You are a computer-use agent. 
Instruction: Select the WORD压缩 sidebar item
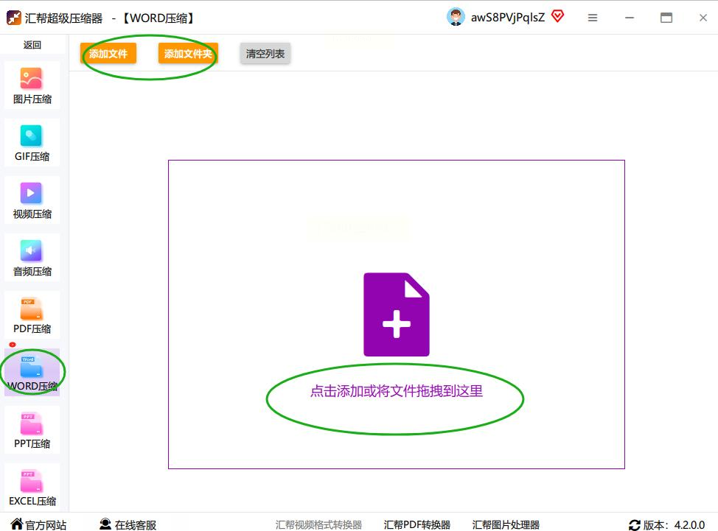[32, 373]
